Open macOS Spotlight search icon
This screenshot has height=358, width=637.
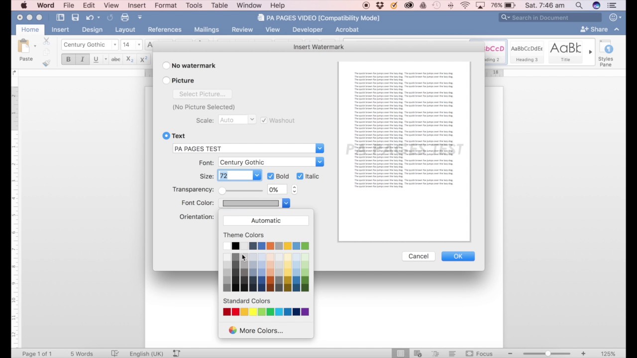click(579, 5)
